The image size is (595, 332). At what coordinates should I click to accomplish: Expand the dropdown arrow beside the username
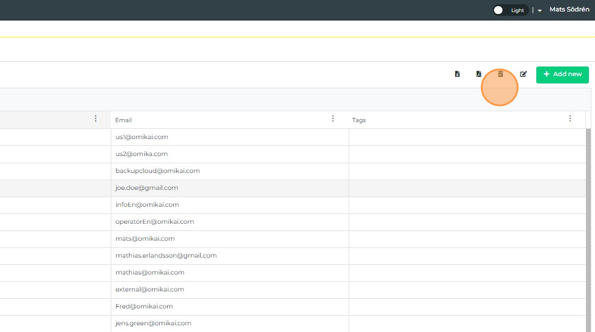pyautogui.click(x=539, y=11)
